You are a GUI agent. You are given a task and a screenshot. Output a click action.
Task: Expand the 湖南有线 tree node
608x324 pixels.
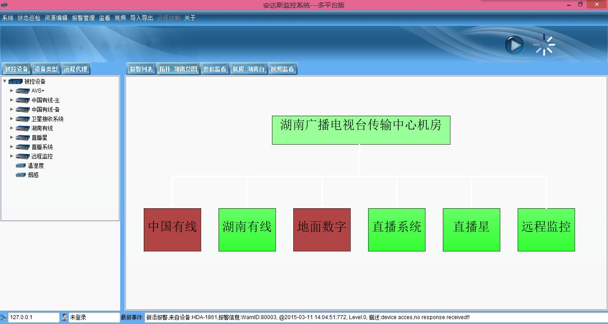pyautogui.click(x=12, y=128)
